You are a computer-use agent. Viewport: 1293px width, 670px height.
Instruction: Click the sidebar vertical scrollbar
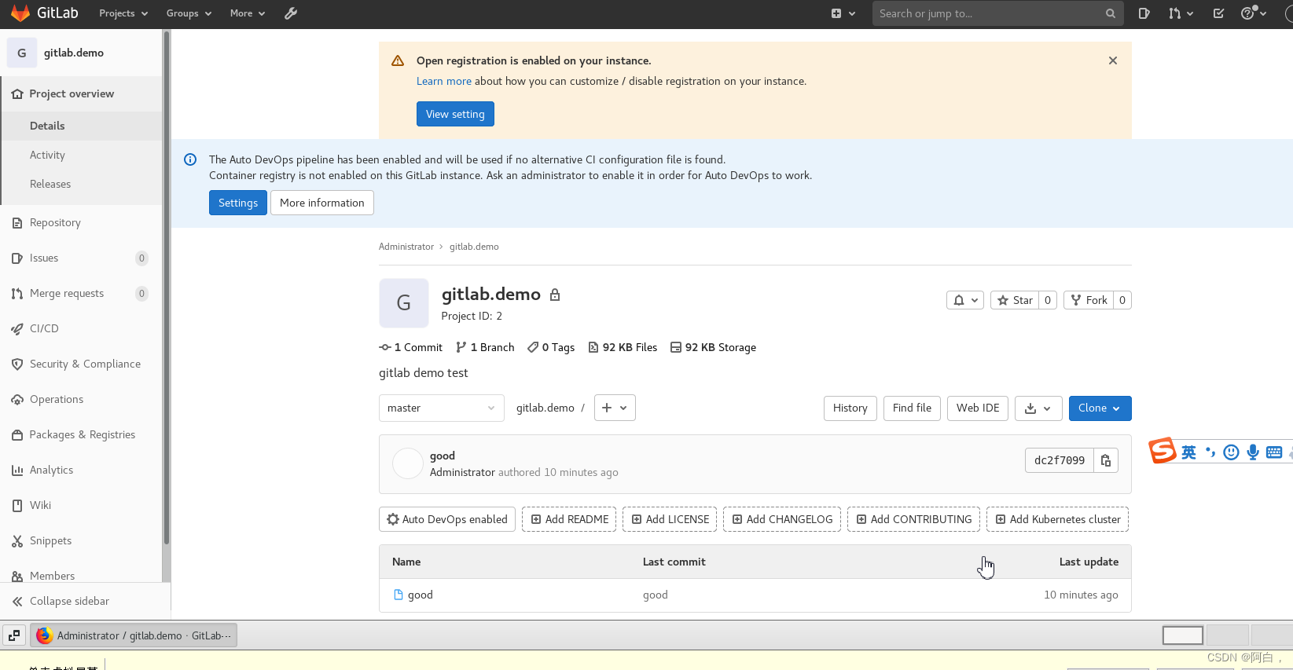[x=166, y=288]
